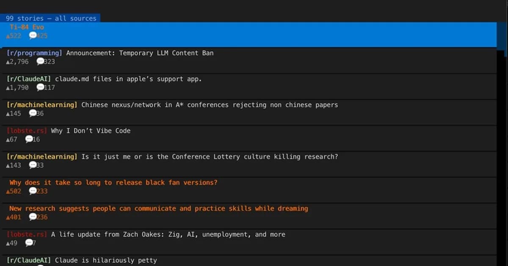Open A life update from Zach Oakes
The height and width of the screenshot is (266, 508).
[168, 234]
